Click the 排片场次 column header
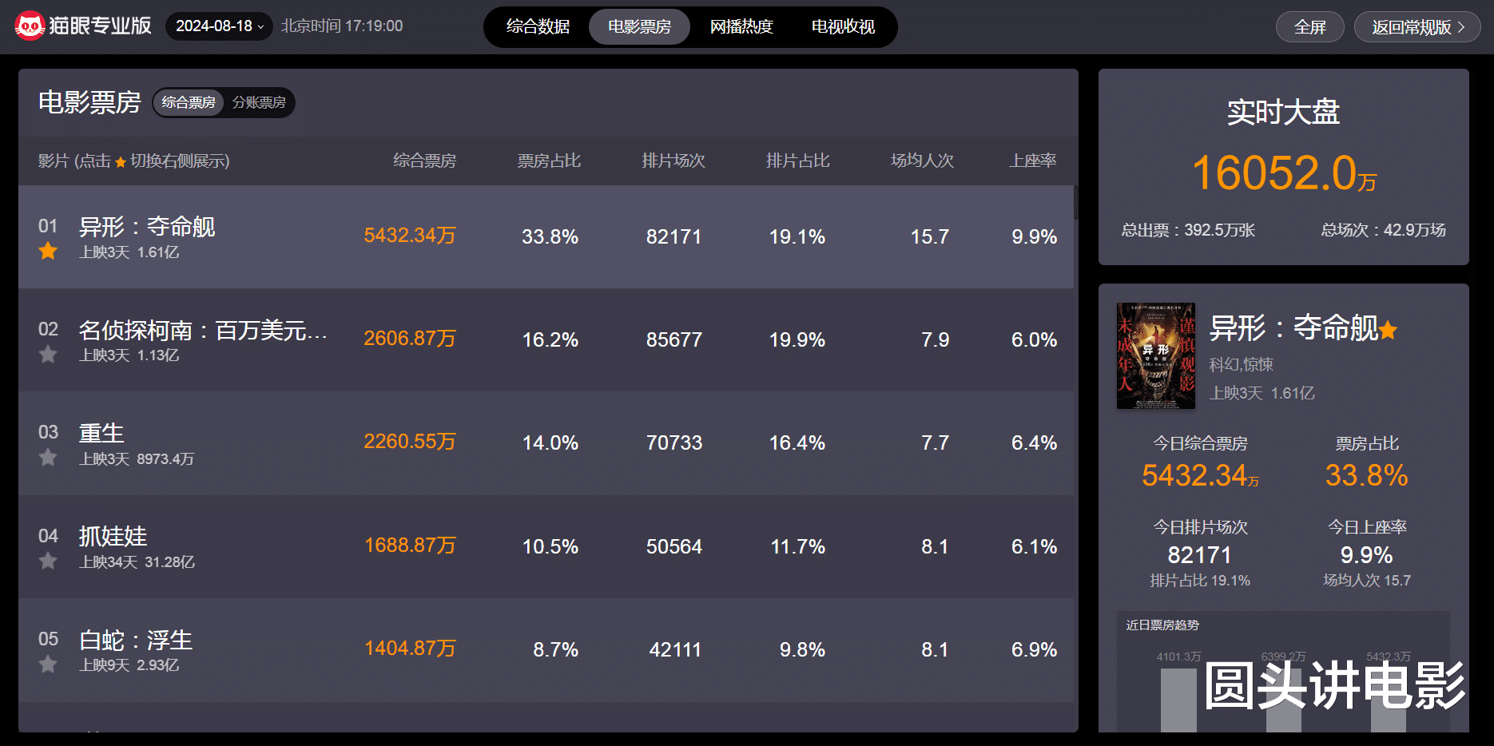 (x=673, y=161)
